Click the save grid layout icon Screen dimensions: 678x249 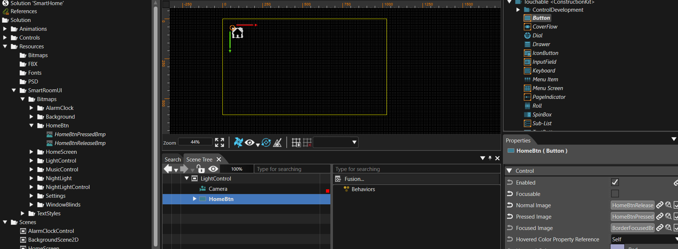pyautogui.click(x=296, y=142)
